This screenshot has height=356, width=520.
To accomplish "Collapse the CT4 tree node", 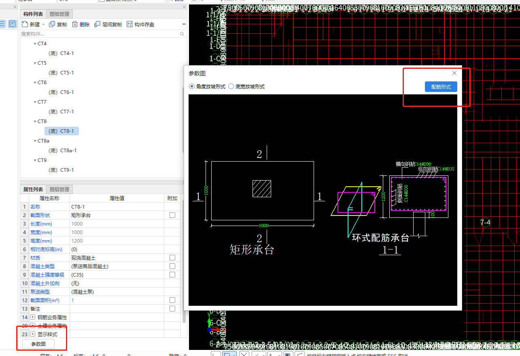I will click(35, 44).
